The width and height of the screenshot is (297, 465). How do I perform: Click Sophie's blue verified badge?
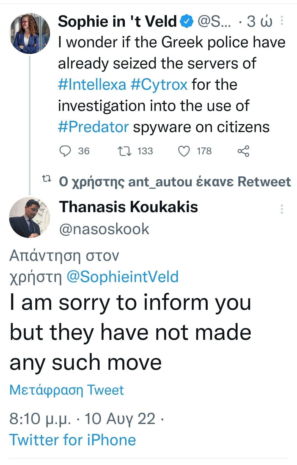187,21
